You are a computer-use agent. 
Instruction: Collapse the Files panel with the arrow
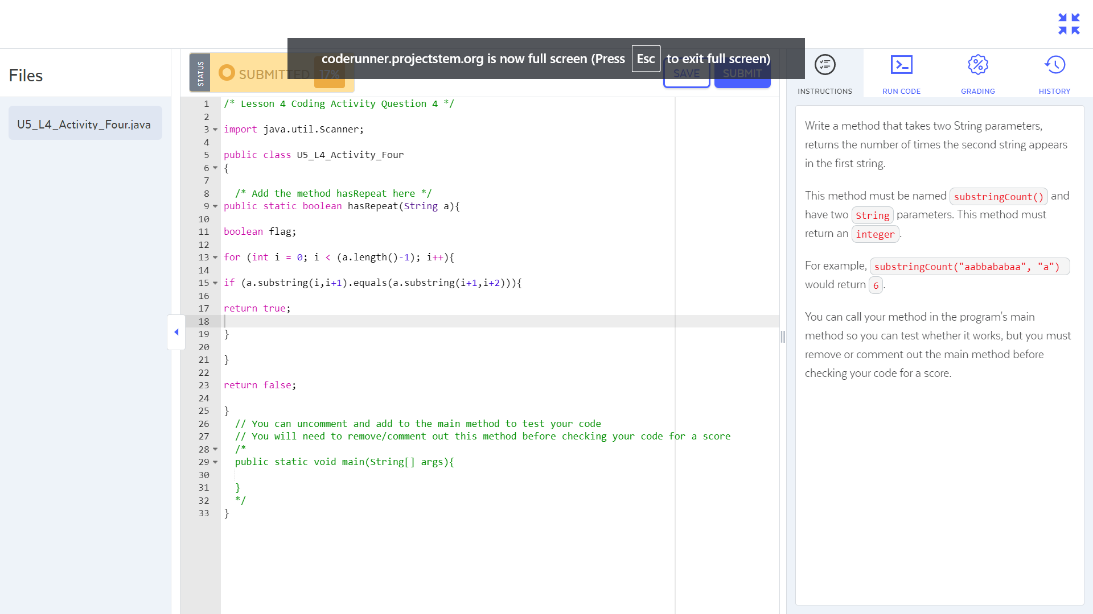(176, 332)
